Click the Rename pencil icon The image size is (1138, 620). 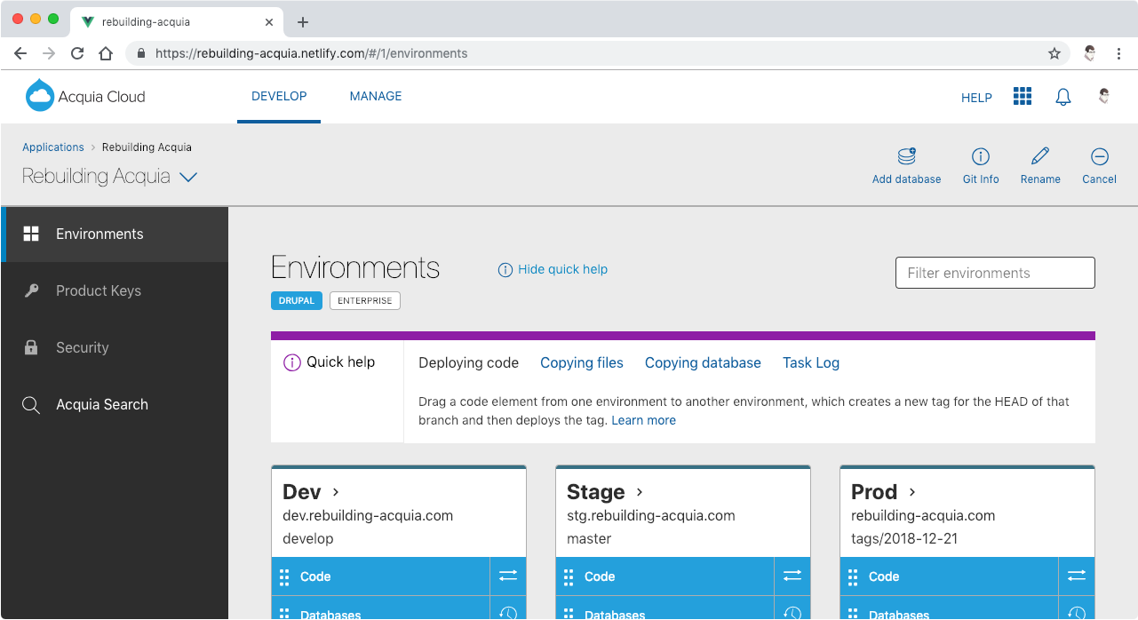point(1040,157)
